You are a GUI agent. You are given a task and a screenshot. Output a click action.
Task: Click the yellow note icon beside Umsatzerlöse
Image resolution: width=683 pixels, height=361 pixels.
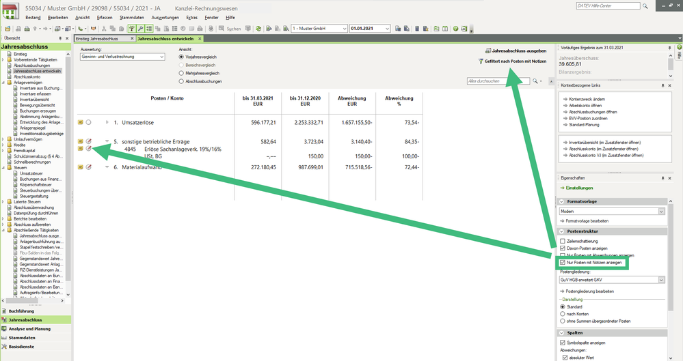tap(81, 122)
